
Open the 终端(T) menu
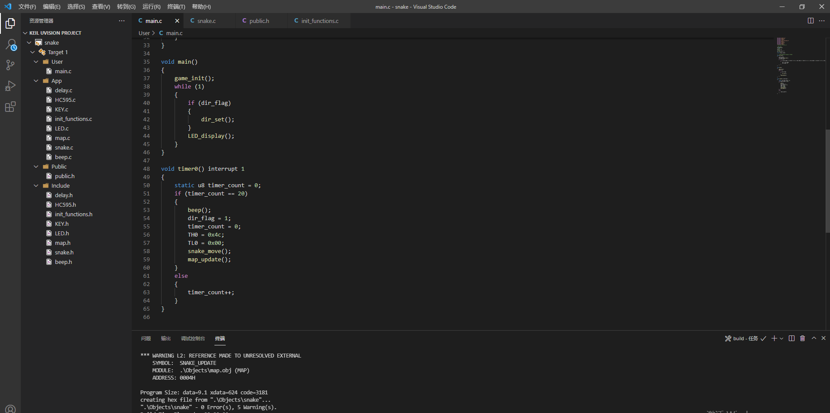pos(176,7)
